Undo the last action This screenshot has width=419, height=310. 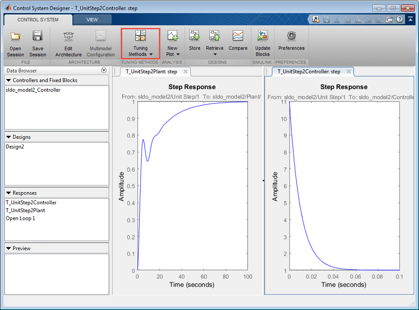click(x=368, y=19)
